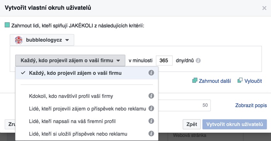The height and width of the screenshot is (141, 271).
Task: Click the Zahrnout další overlapping squares icon
Action: (195, 81)
